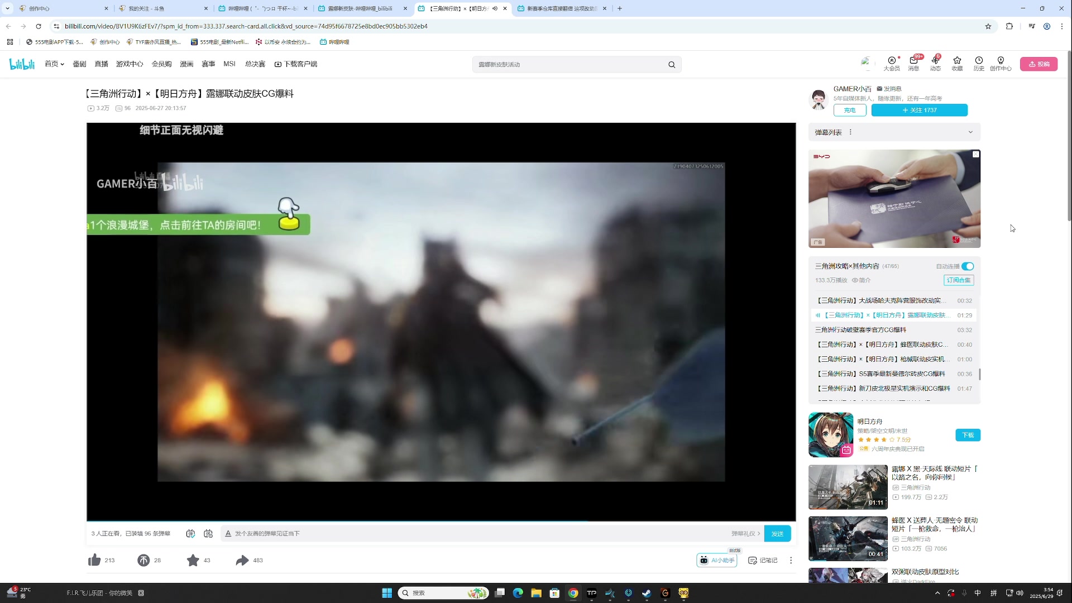Image resolution: width=1072 pixels, height=603 pixels.
Task: Play 大战场哈夫克阵营服饰 video in list
Action: point(893,300)
